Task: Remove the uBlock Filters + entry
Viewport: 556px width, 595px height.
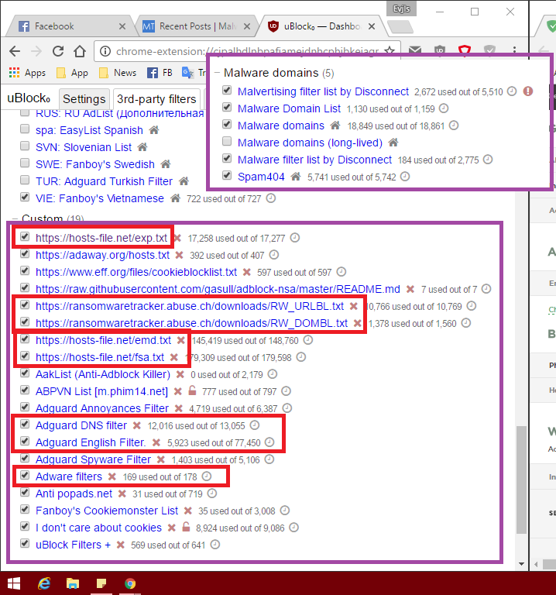Action: [x=121, y=545]
